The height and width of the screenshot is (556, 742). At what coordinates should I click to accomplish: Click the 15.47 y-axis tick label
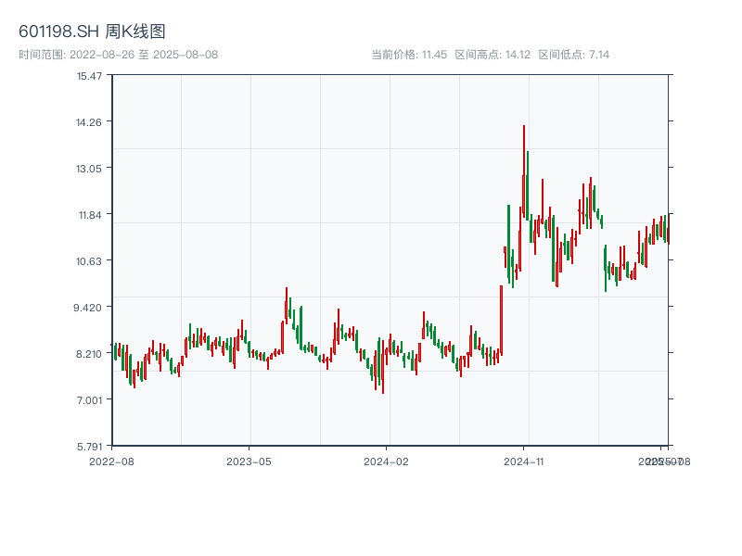[89, 75]
